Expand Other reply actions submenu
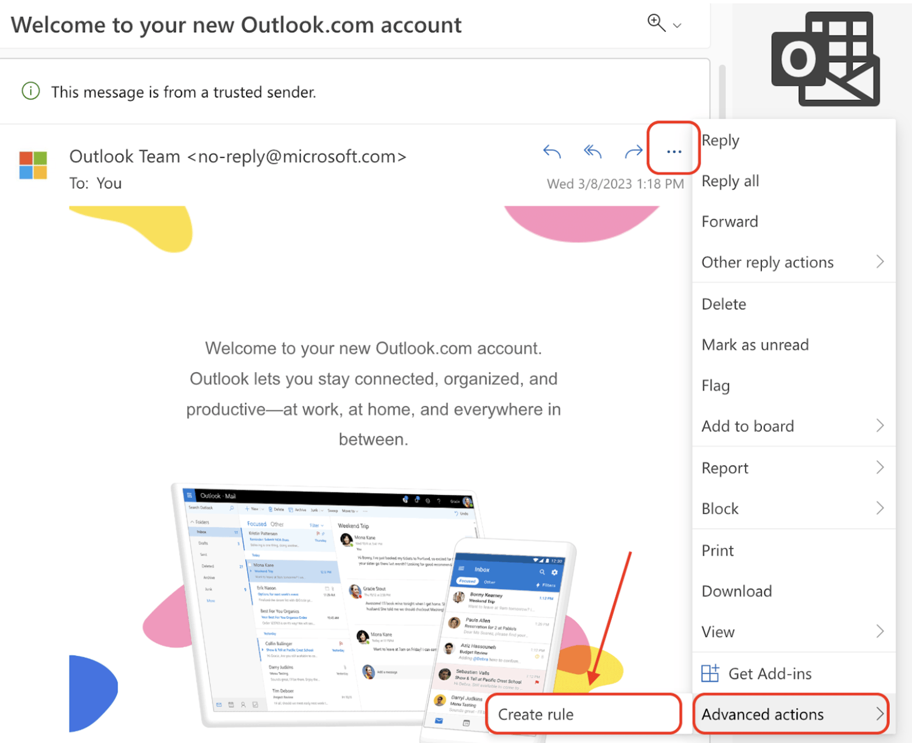Screen dimensions: 912x743 click(x=793, y=263)
